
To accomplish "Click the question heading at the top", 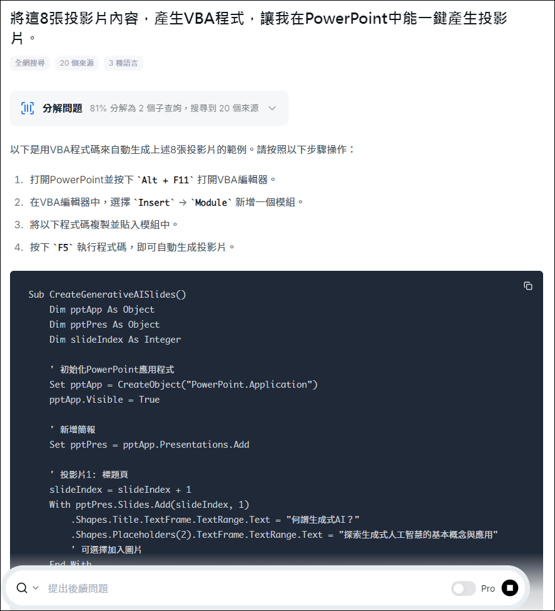I will pyautogui.click(x=259, y=28).
